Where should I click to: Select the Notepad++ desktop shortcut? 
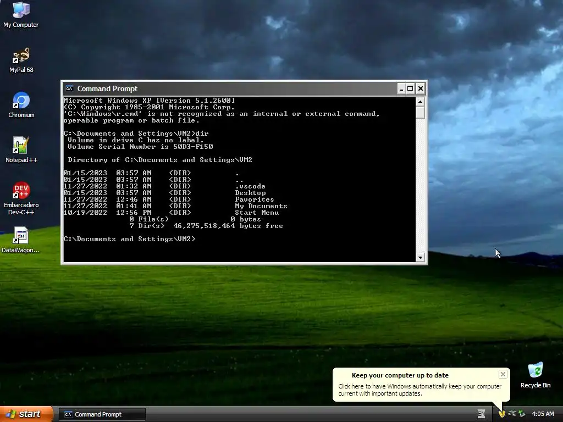(21, 150)
